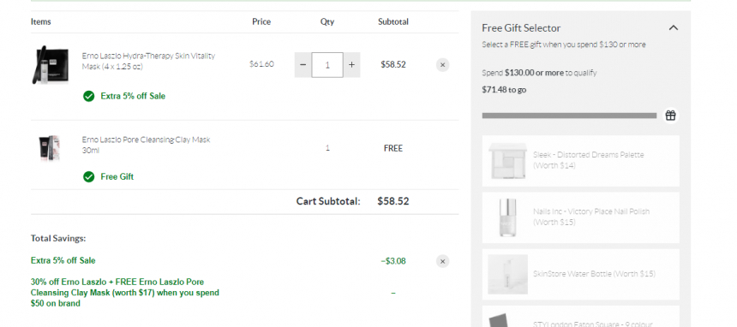Select Nails Inc Victory Place Nail Polish gift
The image size is (737, 327).
pyautogui.click(x=580, y=217)
